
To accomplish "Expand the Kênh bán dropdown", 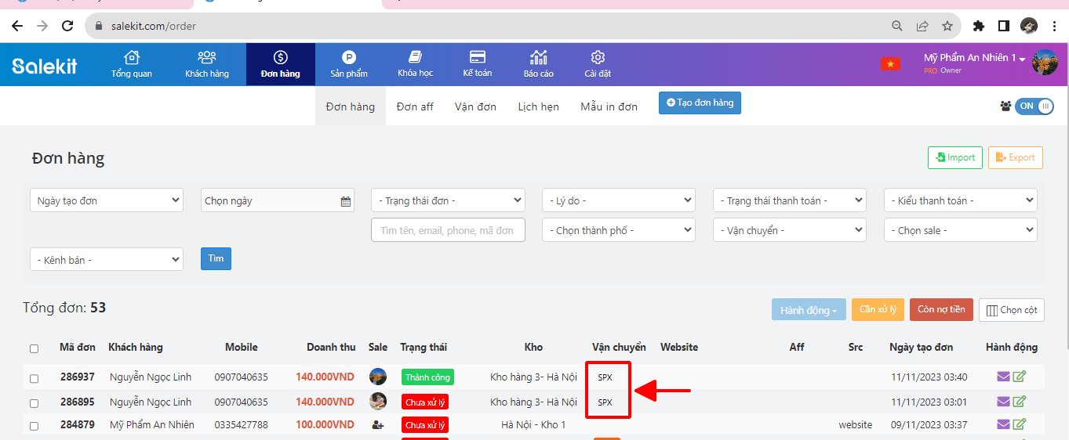I will (x=106, y=259).
